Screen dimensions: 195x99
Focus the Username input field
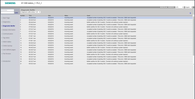tap(7, 10)
